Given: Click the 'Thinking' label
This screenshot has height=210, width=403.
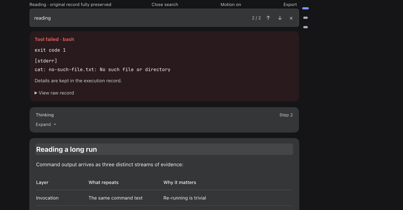Looking at the screenshot, I should coord(45,115).
